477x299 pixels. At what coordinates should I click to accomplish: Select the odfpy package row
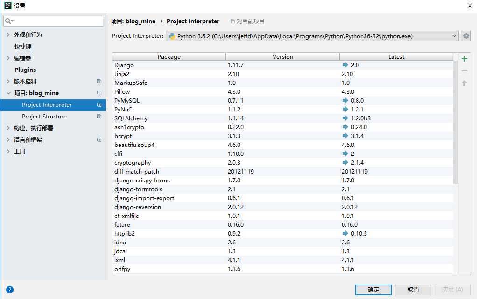[283, 269]
